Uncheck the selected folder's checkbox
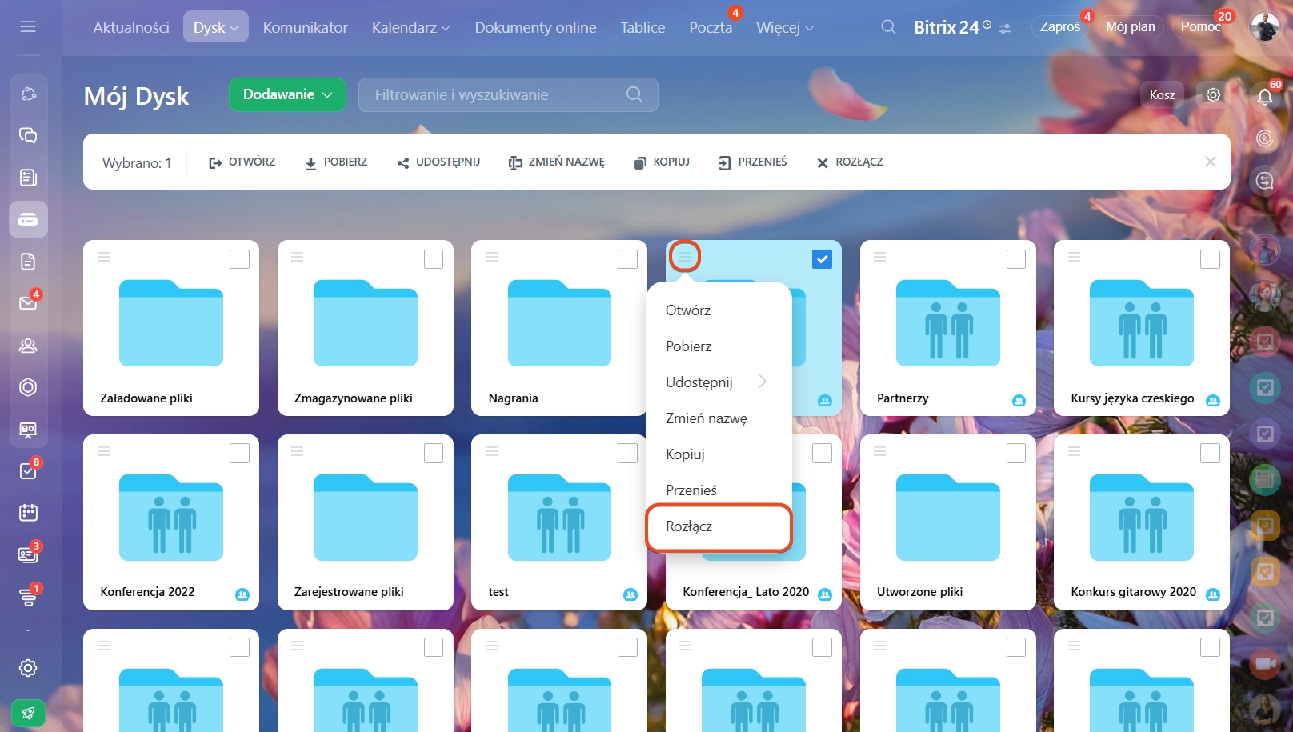Image resolution: width=1293 pixels, height=732 pixels. point(822,259)
